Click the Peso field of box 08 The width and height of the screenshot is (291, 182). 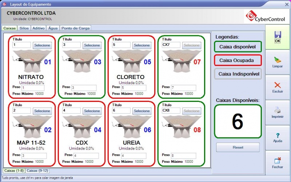(x=183, y=156)
